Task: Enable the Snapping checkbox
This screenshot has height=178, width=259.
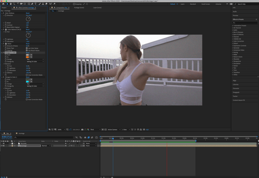Action: (74, 4)
